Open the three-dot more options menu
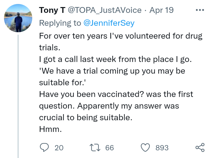Image resolution: width=209 pixels, height=158 pixels. point(199,10)
